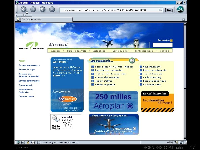Open Horaire des vols navigation item

(x=77, y=51)
